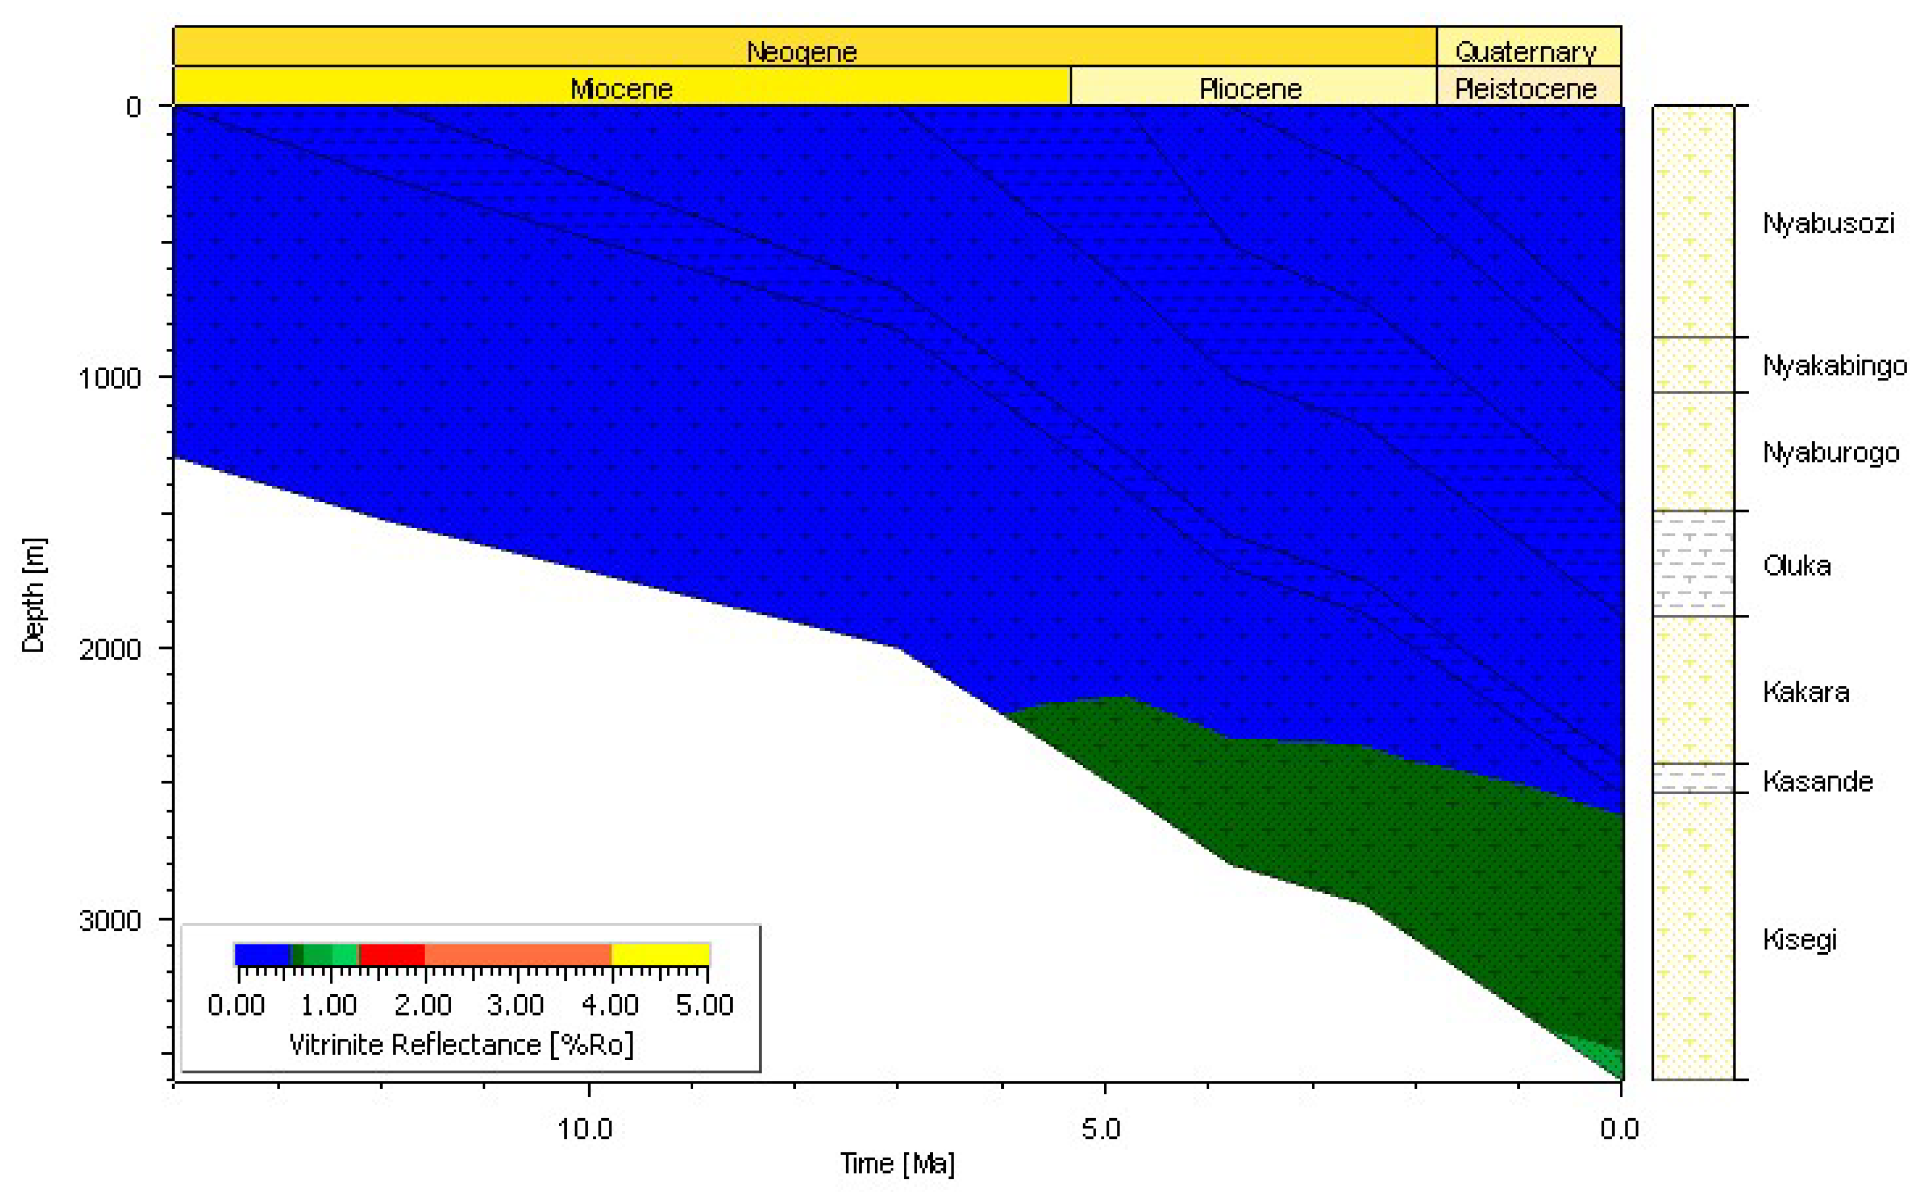
Task: Click the Kisegi formation label
Action: pyautogui.click(x=1799, y=940)
